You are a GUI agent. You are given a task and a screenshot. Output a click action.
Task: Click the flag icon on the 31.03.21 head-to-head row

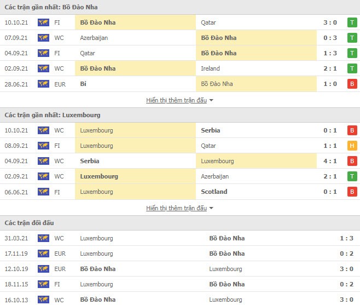tap(43, 238)
